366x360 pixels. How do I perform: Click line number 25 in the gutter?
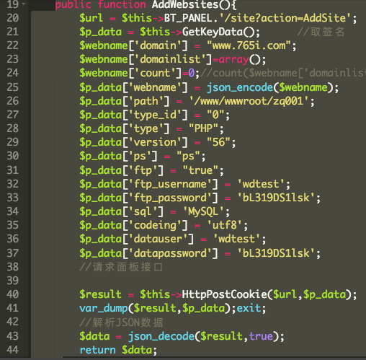[12, 87]
